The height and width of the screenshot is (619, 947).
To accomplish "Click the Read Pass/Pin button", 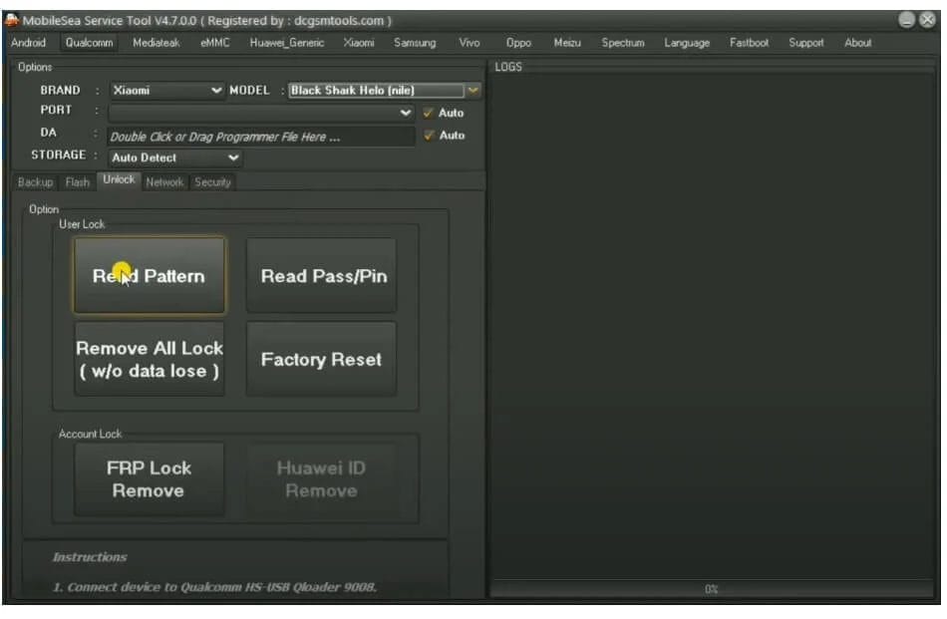I will pos(321,276).
